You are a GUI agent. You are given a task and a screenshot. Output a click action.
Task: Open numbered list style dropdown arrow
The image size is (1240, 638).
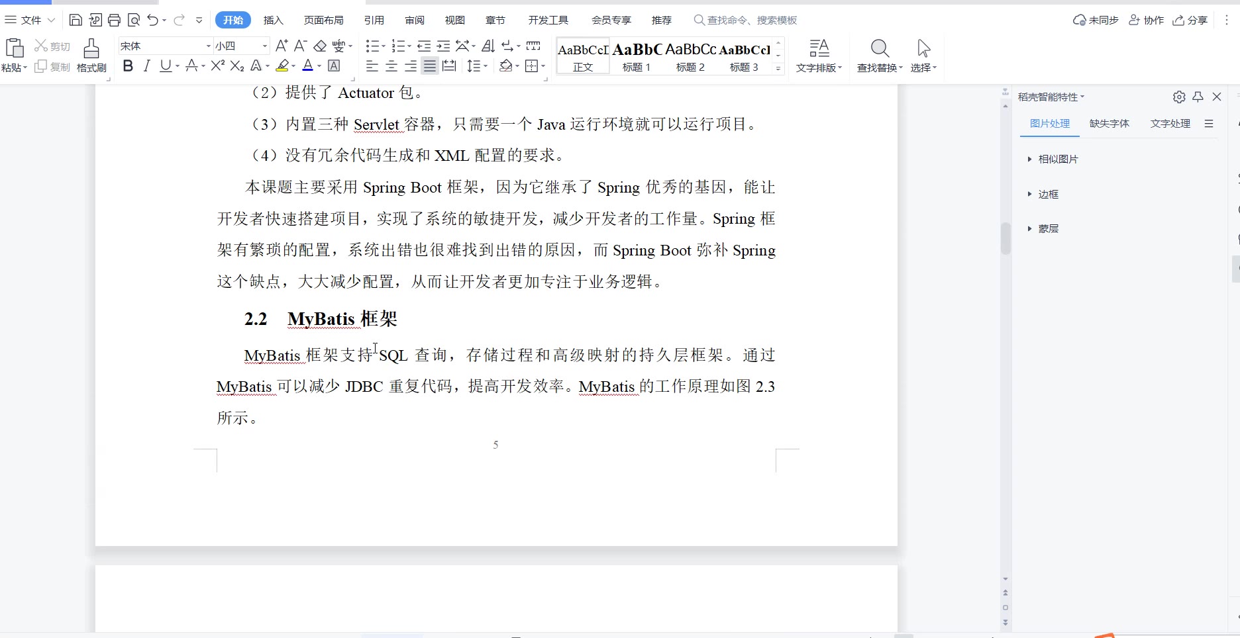409,46
